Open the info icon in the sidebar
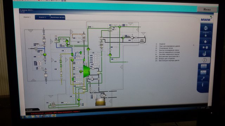The image size is (225, 126). coord(202,85)
